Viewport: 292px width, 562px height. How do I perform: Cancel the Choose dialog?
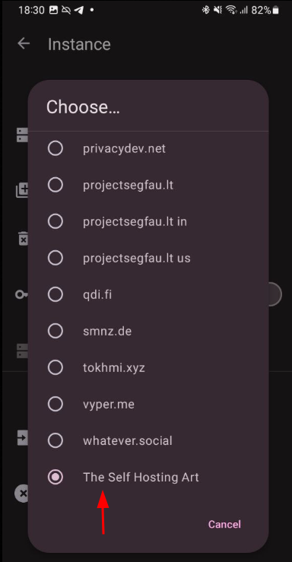pyautogui.click(x=224, y=525)
